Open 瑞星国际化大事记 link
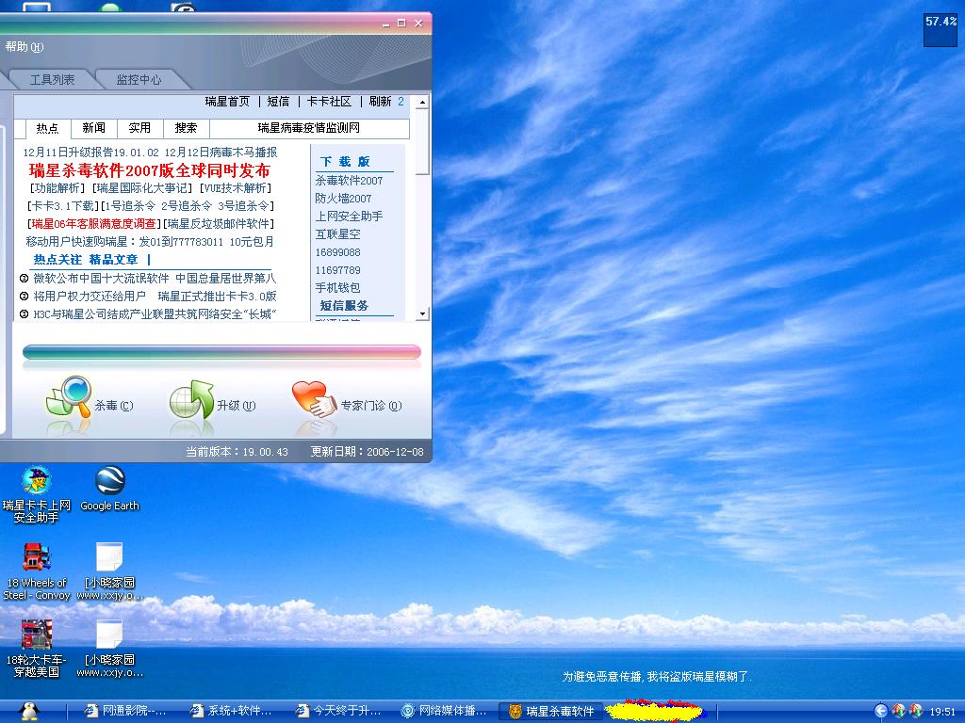965x723 pixels. (x=144, y=188)
